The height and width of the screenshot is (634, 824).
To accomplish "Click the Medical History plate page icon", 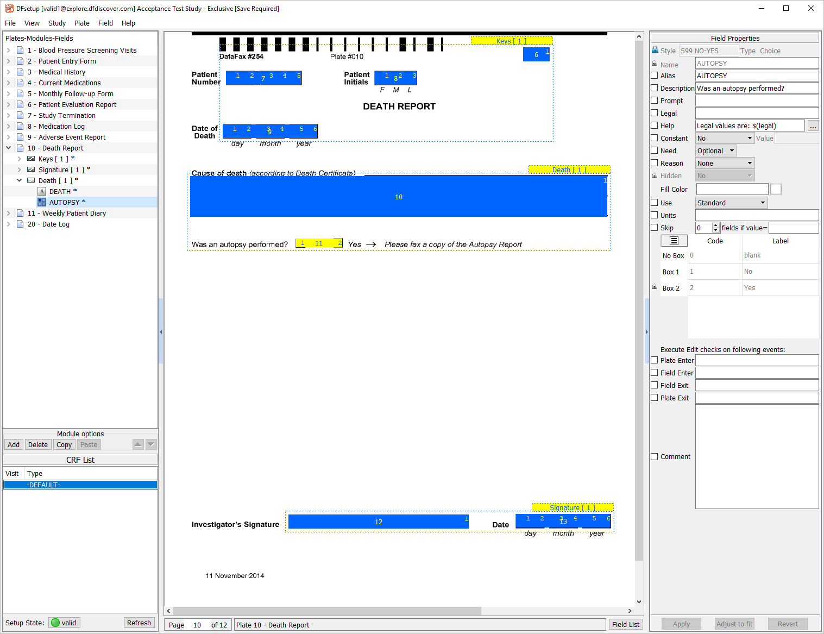I will tap(20, 72).
